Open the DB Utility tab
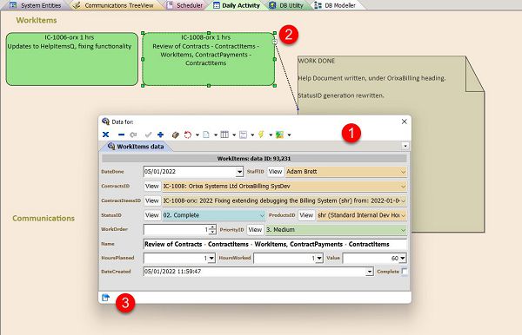Viewport: 522px width, 335px height. pos(286,5)
